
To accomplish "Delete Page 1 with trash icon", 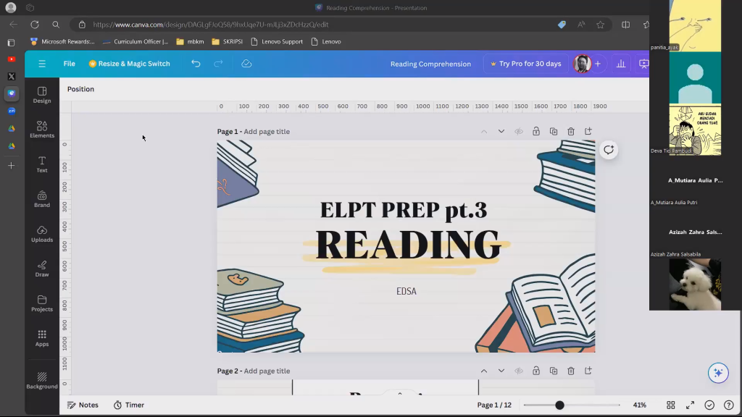I will point(571,132).
